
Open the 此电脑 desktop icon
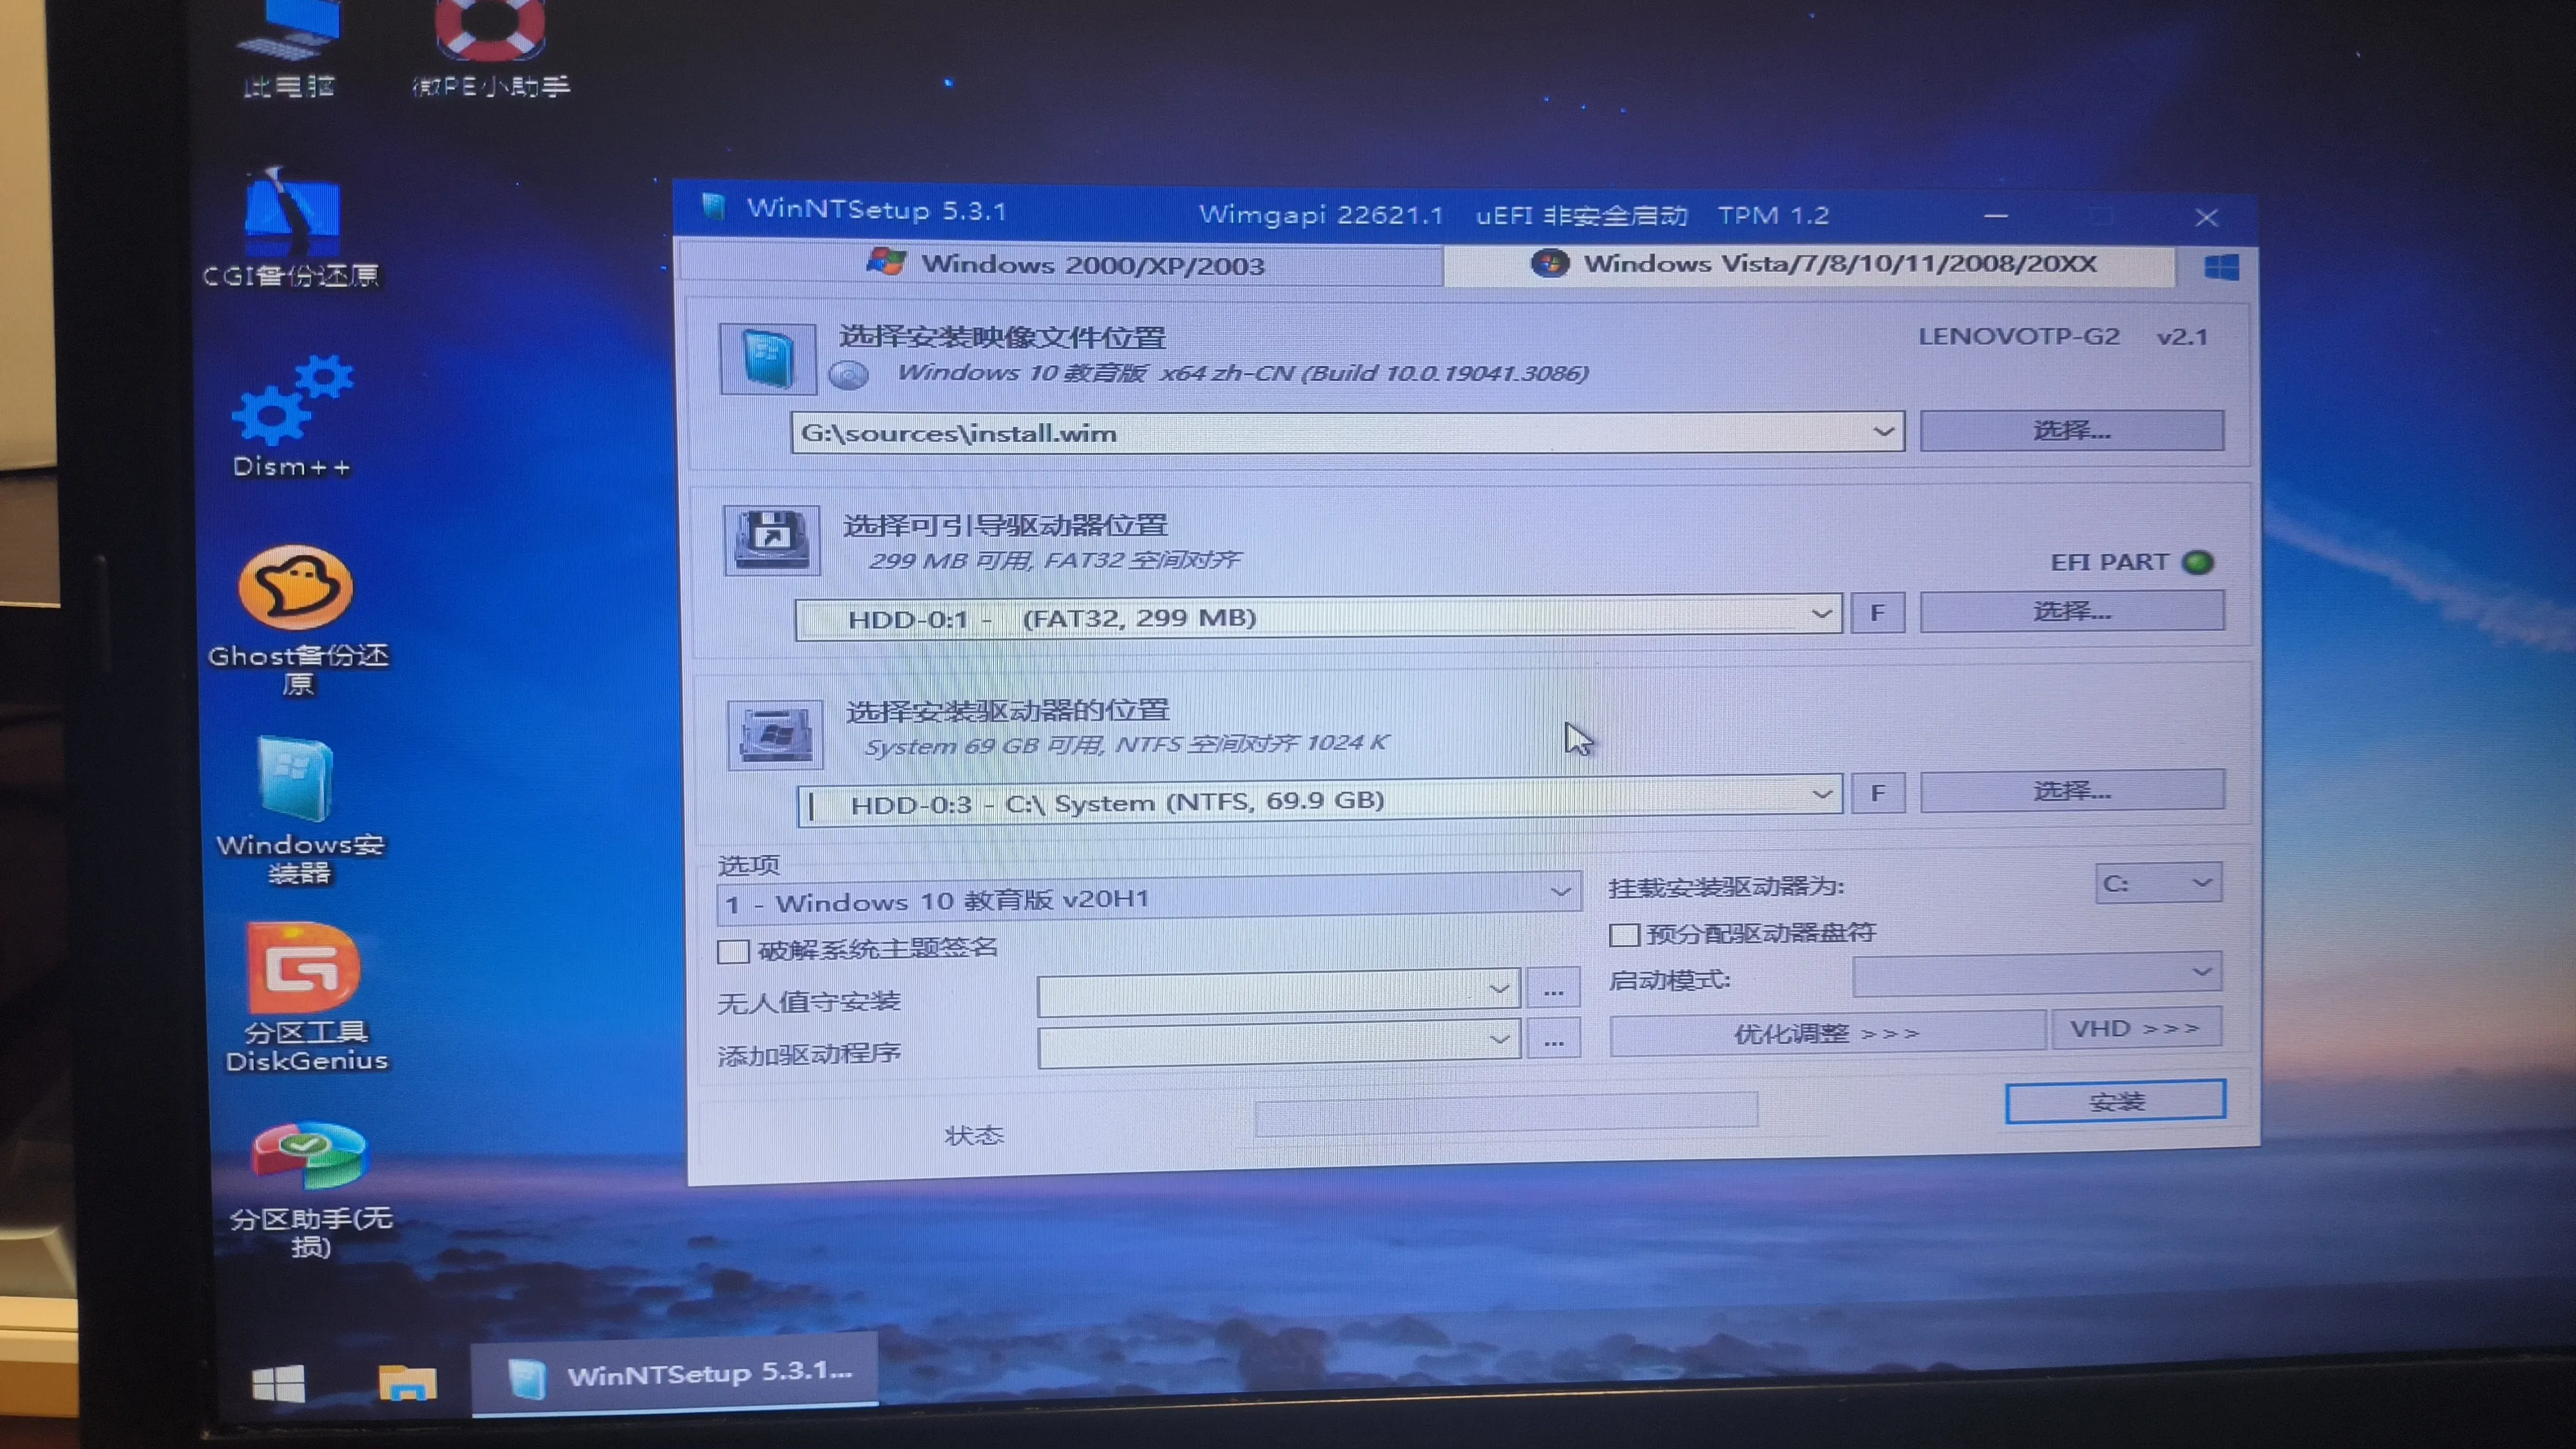[x=290, y=48]
